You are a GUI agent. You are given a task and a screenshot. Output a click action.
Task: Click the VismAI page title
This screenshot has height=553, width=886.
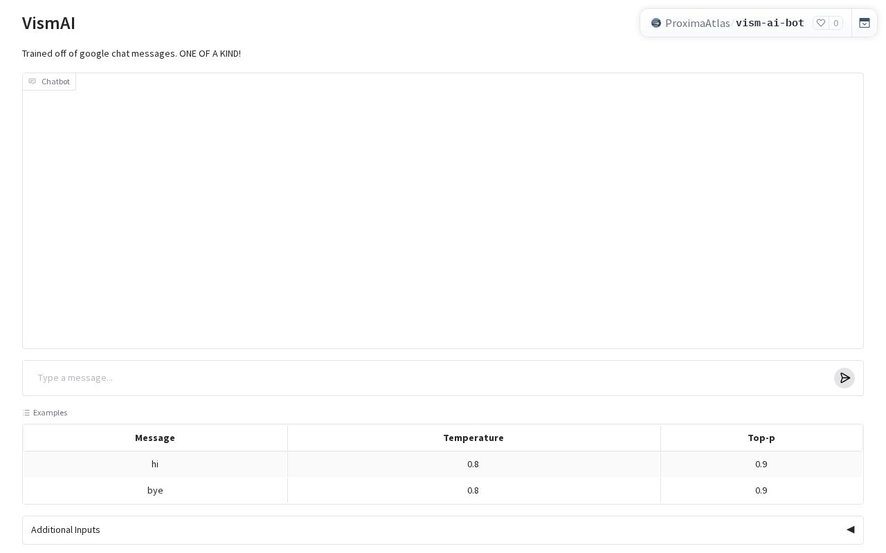48,23
